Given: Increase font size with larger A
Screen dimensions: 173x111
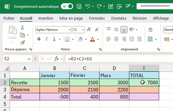Looking at the screenshot, I should 89,30.
